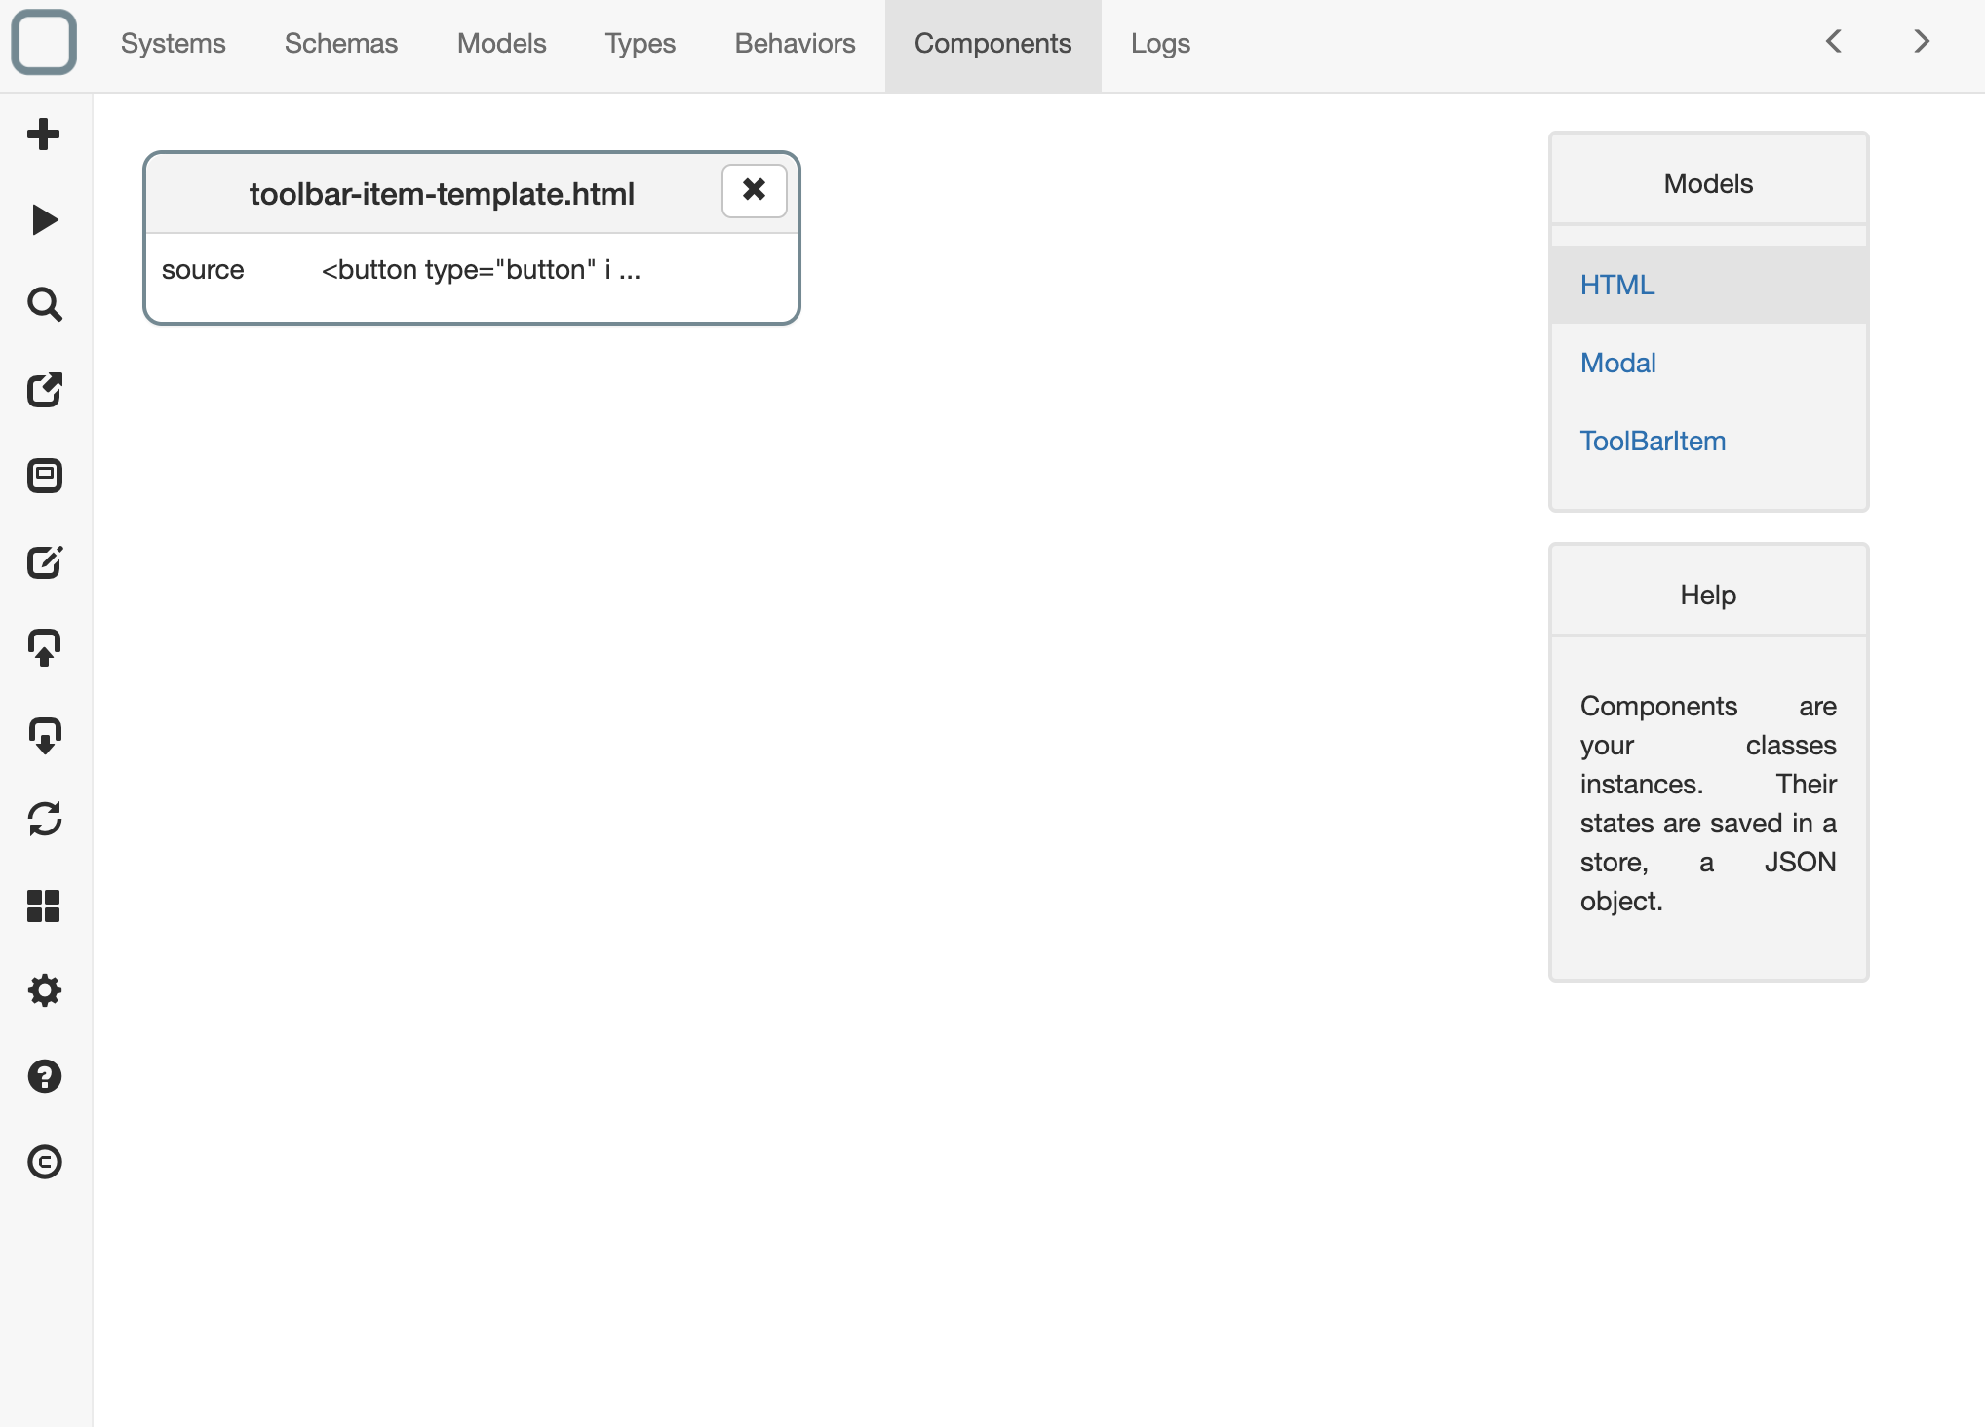Viewport: 1985px width, 1427px height.
Task: Switch to the Systems tab
Action: (174, 44)
